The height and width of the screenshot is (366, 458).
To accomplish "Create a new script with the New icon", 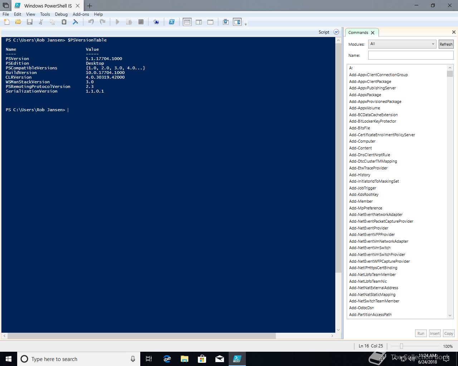I will pyautogui.click(x=6, y=22).
